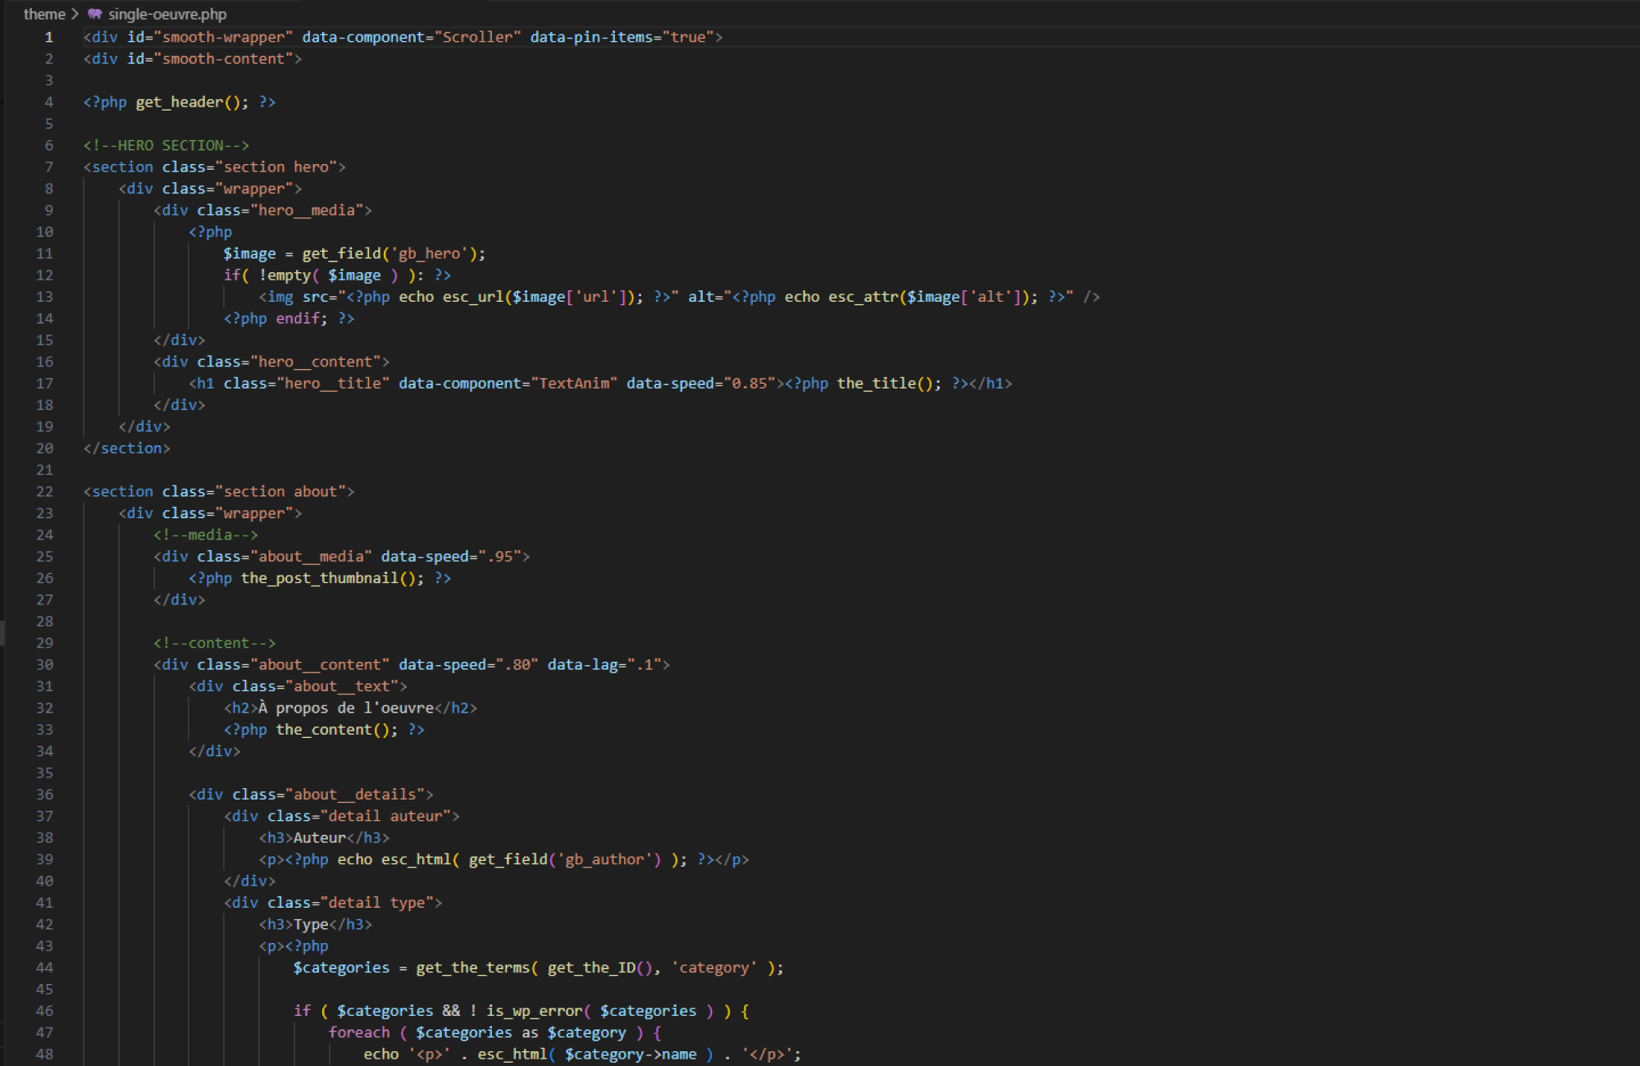The width and height of the screenshot is (1640, 1066).
Task: Place cursor in "À propos de l'oeuvre" heading
Action: point(346,708)
